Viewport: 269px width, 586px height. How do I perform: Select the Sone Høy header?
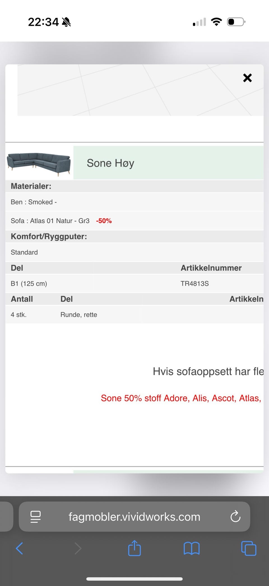coord(168,163)
